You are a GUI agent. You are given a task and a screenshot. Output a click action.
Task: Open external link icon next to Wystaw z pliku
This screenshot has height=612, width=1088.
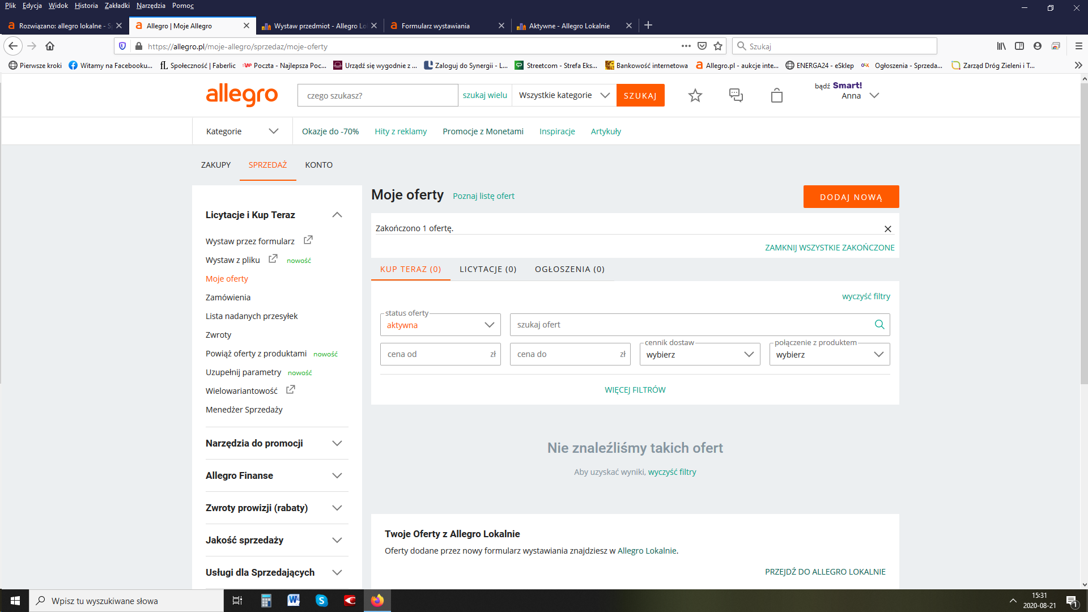273,259
